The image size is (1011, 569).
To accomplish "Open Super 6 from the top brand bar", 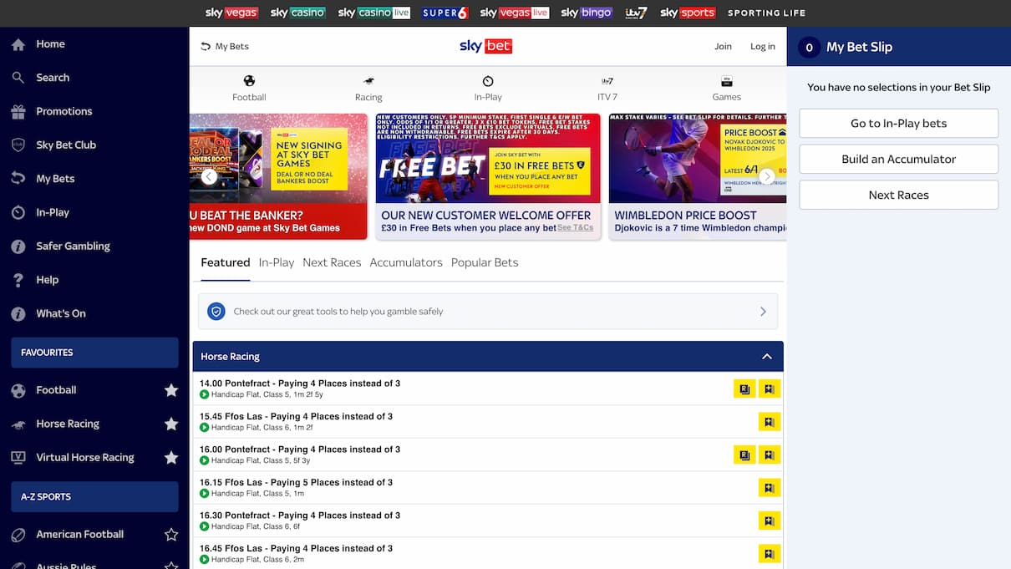I will click(x=445, y=13).
